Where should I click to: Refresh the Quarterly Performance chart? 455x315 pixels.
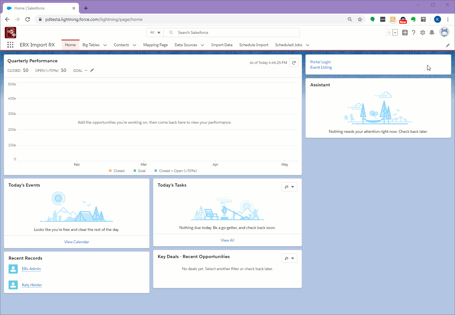(x=294, y=63)
